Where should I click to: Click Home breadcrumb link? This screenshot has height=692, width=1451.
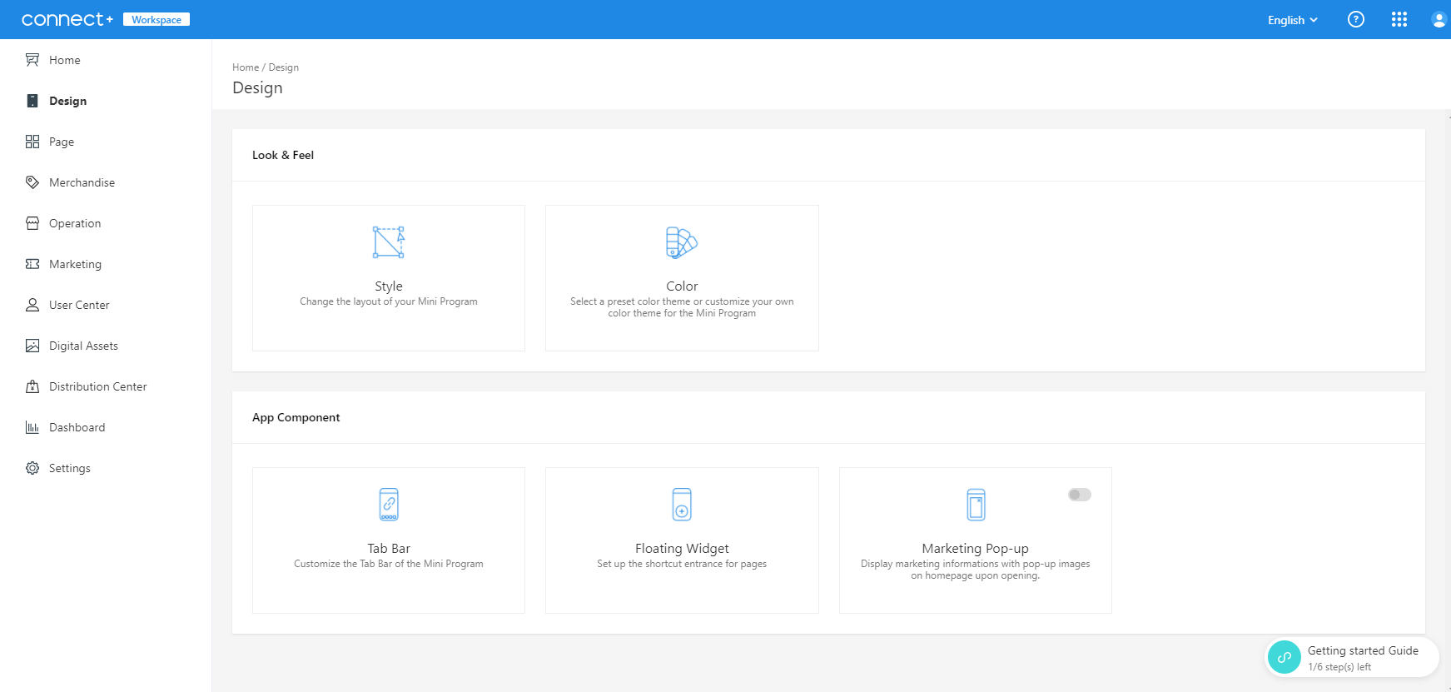coord(246,67)
